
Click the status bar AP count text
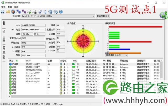click(x=25, y=104)
